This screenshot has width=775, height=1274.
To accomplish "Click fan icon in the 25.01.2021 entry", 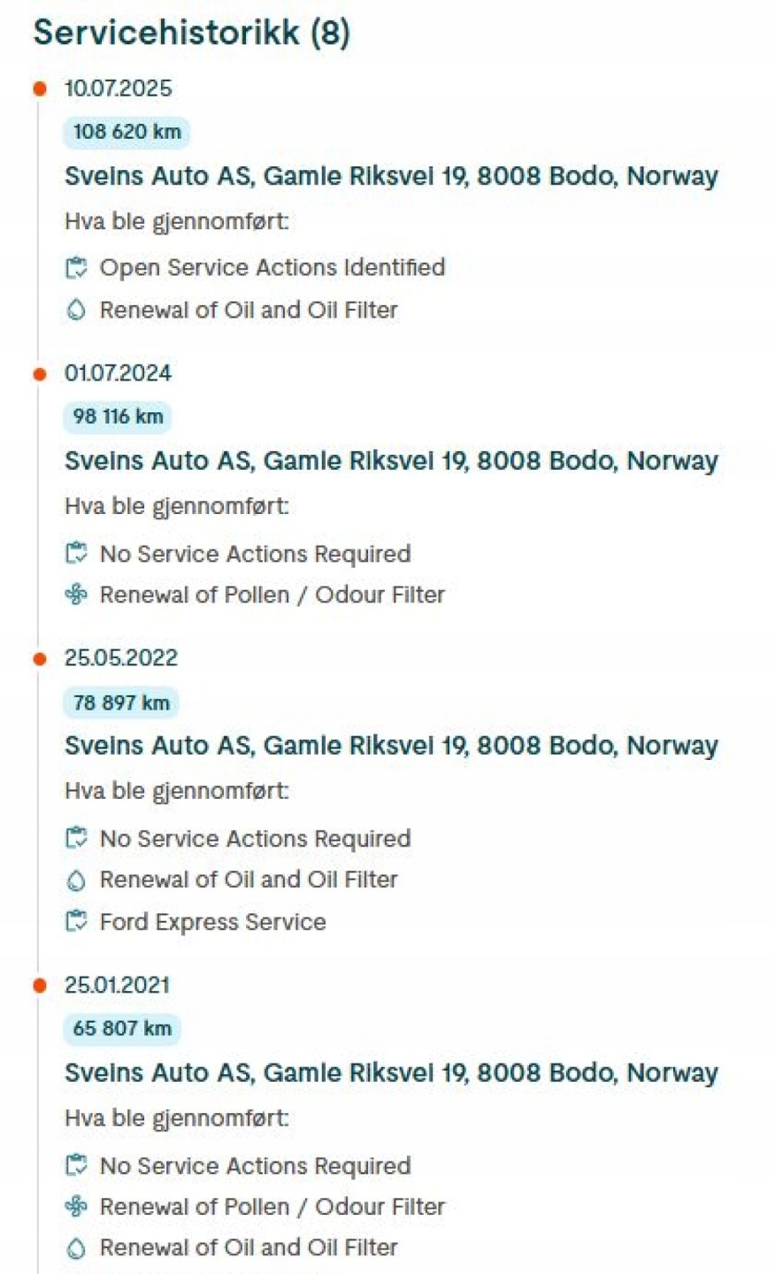I will [77, 1207].
